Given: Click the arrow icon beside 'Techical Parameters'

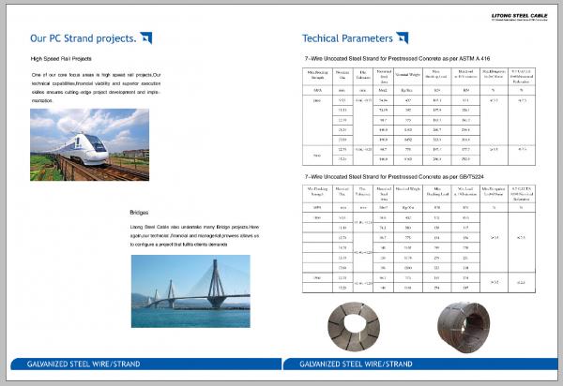Looking at the screenshot, I should click(x=402, y=37).
